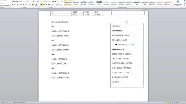Apply the Fett style in gallery
The width and height of the screenshot is (186, 104).
point(137,3)
